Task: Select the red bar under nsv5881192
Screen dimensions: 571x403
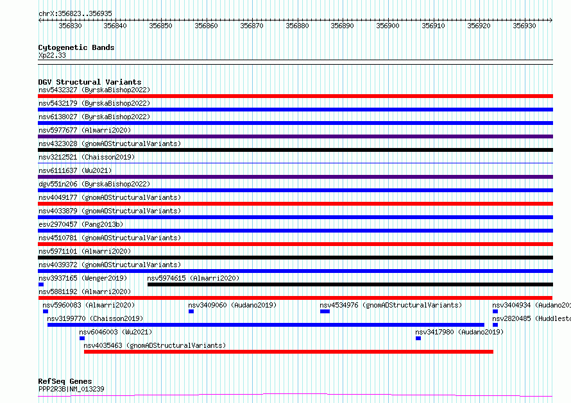Action: [x=295, y=298]
